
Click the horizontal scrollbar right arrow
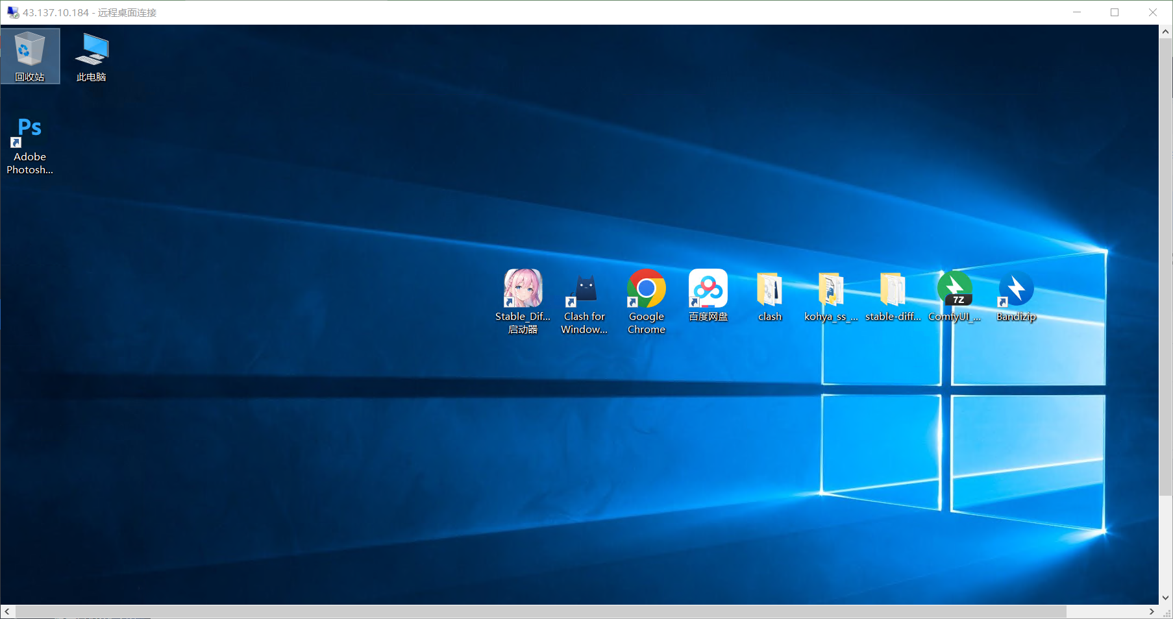coord(1152,612)
